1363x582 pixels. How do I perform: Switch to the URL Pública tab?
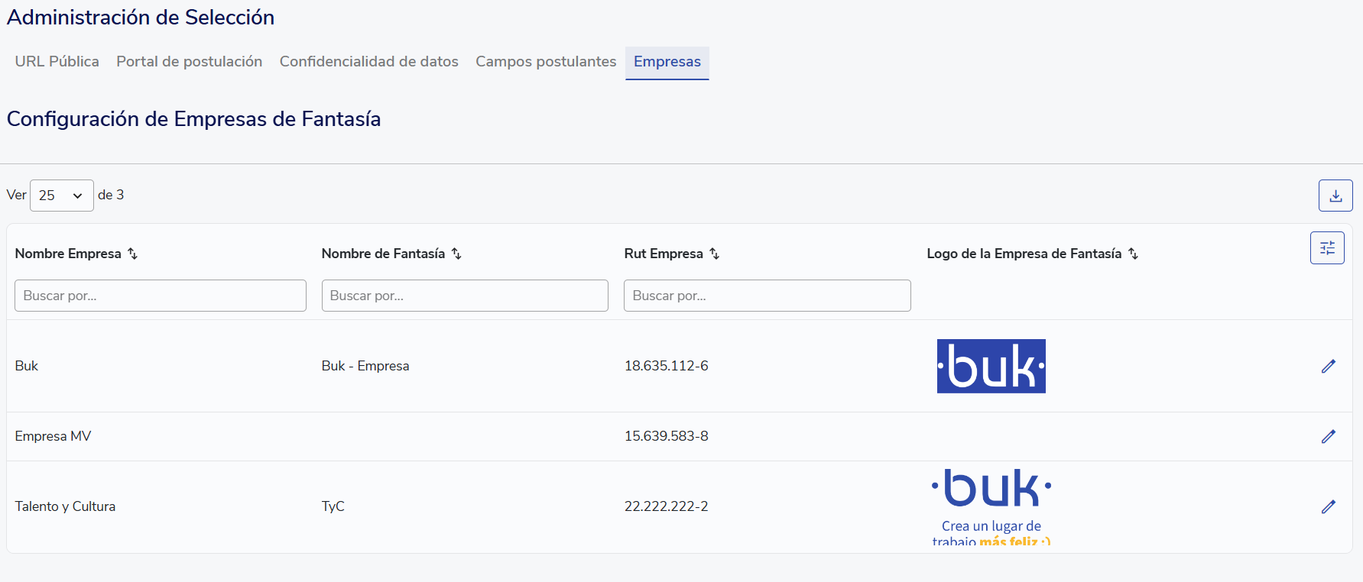click(57, 62)
